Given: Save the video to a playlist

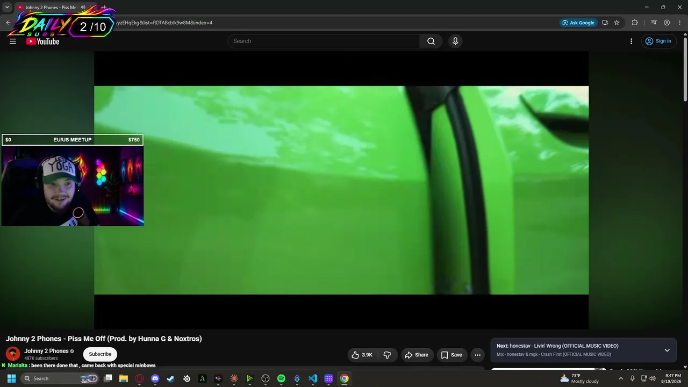Looking at the screenshot, I should pos(451,355).
